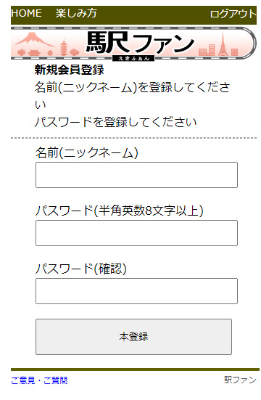The width and height of the screenshot is (261, 400).
Task: Click the 新規会員登録 heading
Action: [x=70, y=70]
